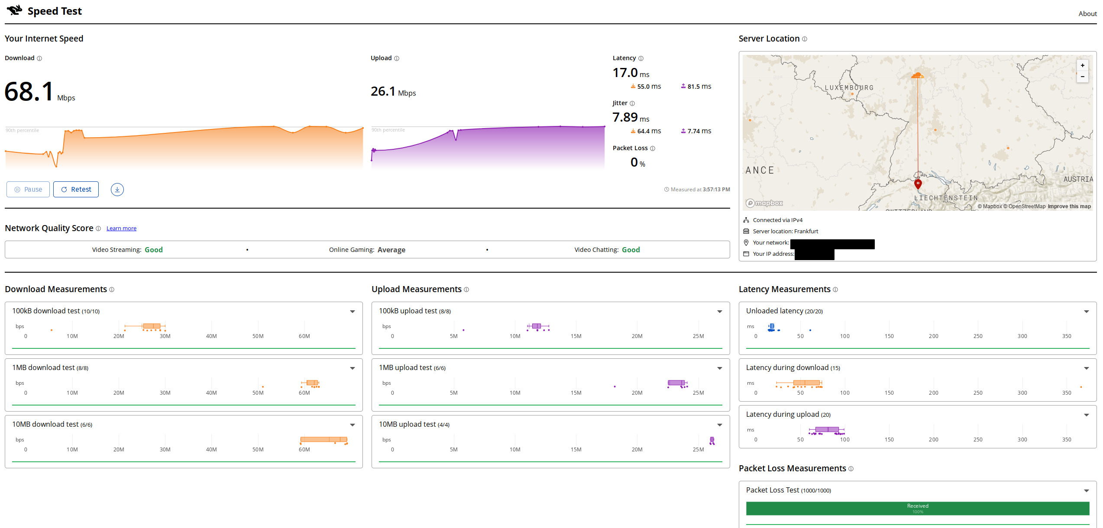
Task: Click the Upload info icon
Action: click(x=397, y=58)
